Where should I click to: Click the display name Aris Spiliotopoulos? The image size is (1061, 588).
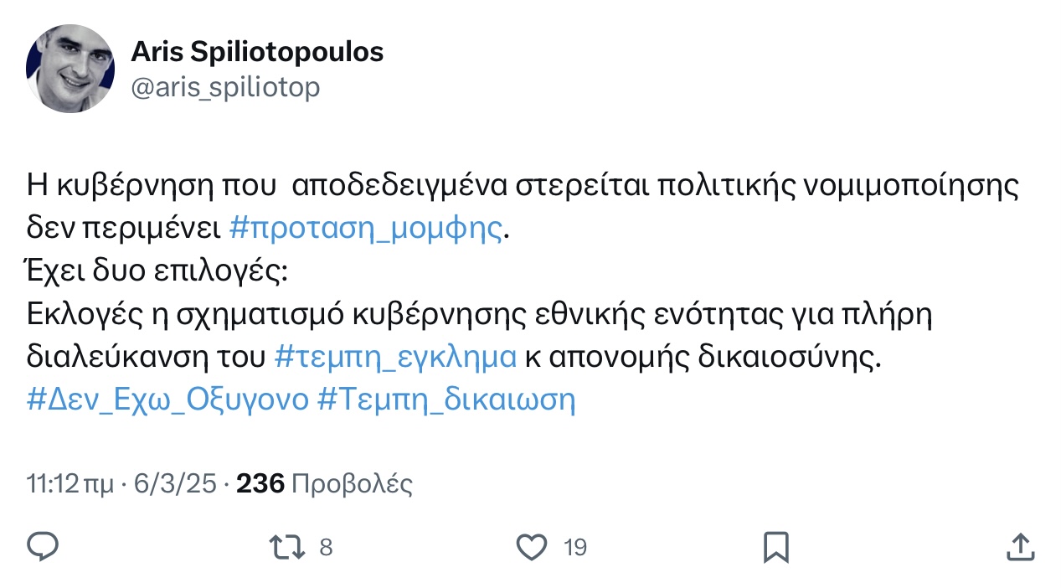pos(257,52)
